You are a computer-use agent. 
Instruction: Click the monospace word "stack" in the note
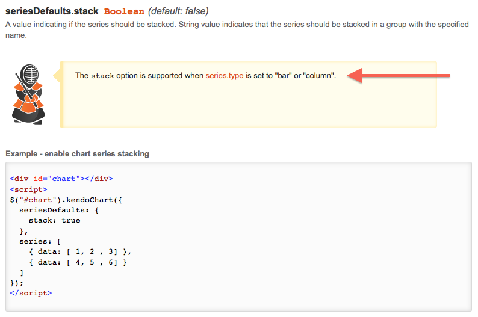[x=102, y=76]
